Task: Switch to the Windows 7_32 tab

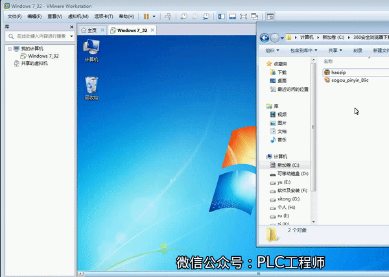Action: tap(132, 30)
